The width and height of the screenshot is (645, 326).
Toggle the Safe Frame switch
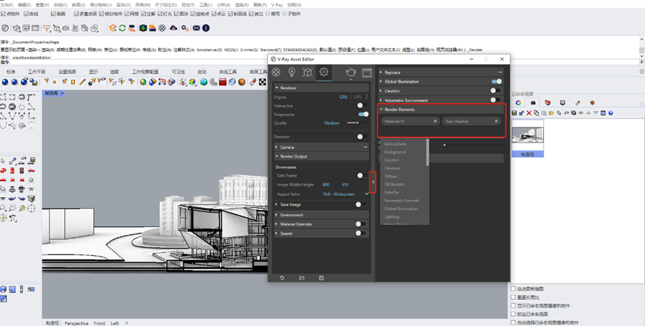pos(362,175)
